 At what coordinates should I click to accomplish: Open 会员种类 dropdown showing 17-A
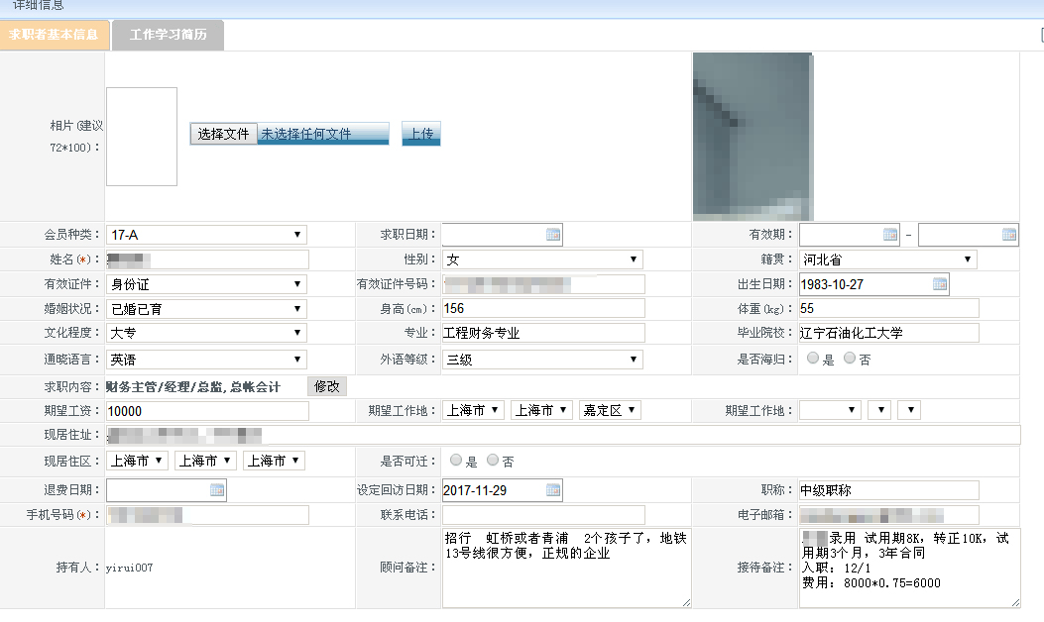[x=206, y=235]
